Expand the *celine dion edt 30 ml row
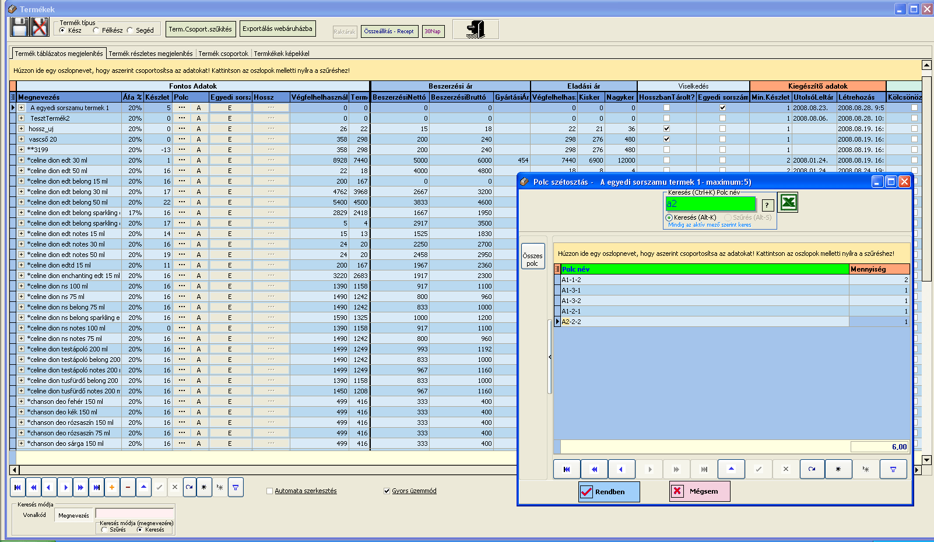Screen dimensions: 934x542 coord(22,160)
